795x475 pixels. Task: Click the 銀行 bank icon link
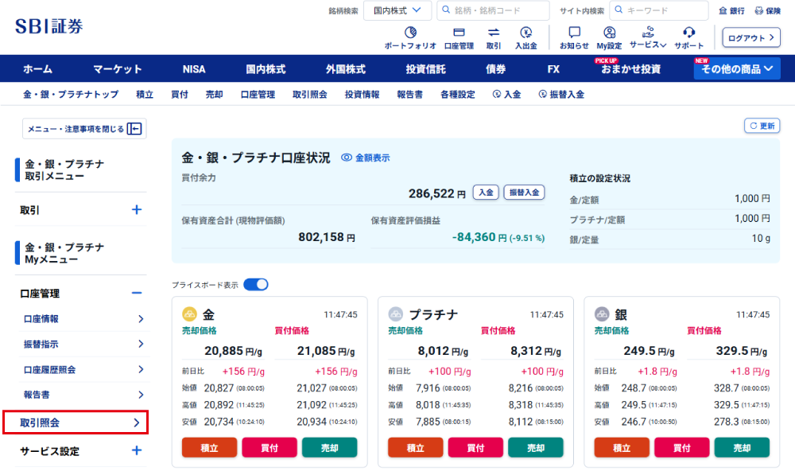click(731, 11)
